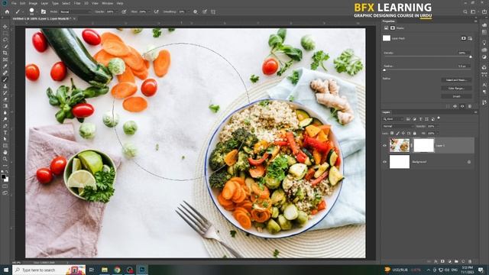The height and width of the screenshot is (275, 489).
Task: Toggle mask visibility eye in Properties
Action: point(462,106)
